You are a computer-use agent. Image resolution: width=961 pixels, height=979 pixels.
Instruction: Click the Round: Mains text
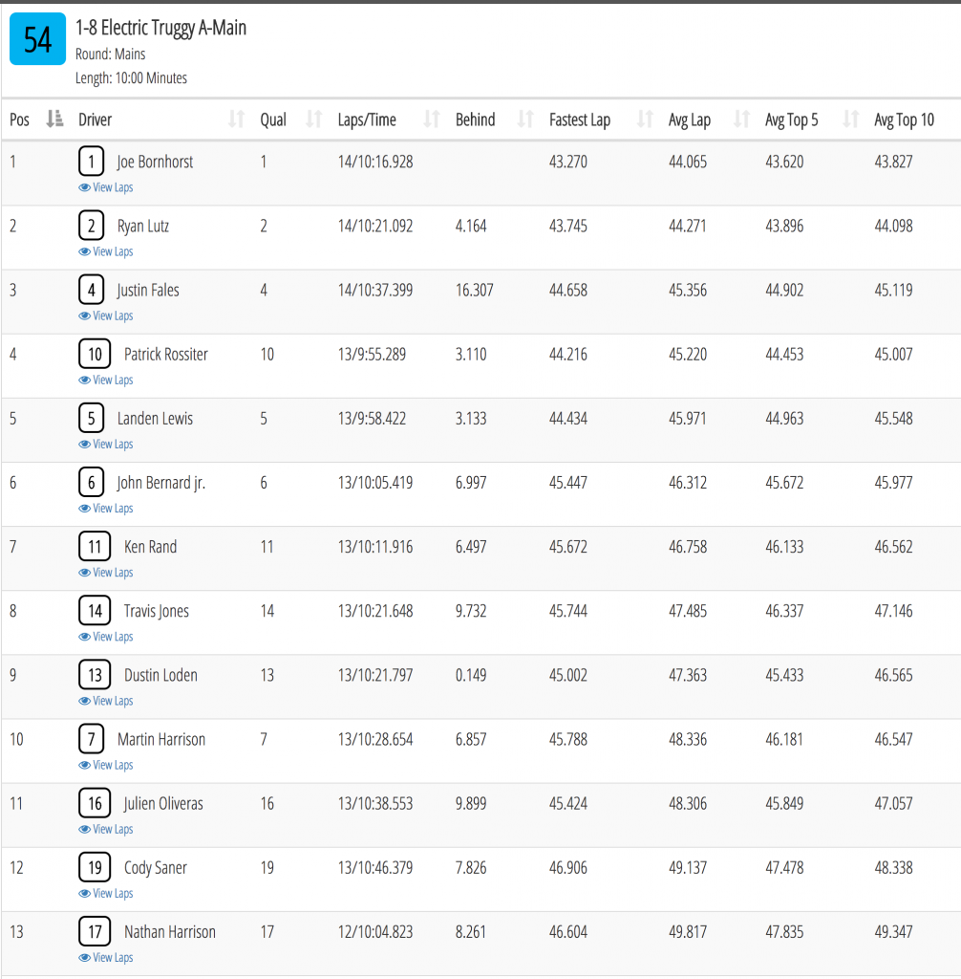(111, 54)
